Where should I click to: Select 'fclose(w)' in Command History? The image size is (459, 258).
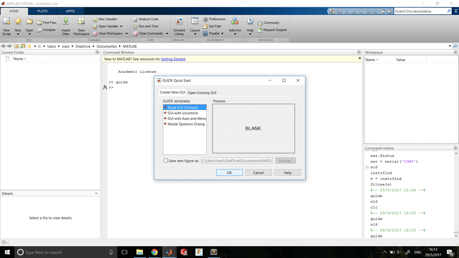tap(381, 184)
